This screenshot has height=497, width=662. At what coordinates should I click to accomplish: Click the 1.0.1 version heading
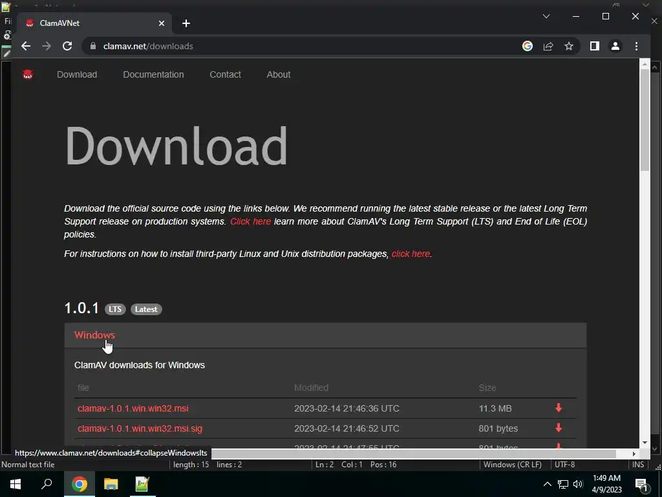click(x=81, y=308)
